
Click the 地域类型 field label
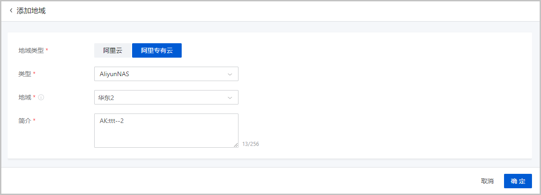click(x=31, y=50)
